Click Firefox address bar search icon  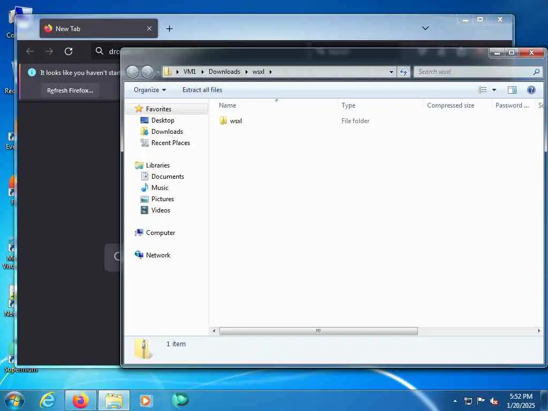point(99,51)
